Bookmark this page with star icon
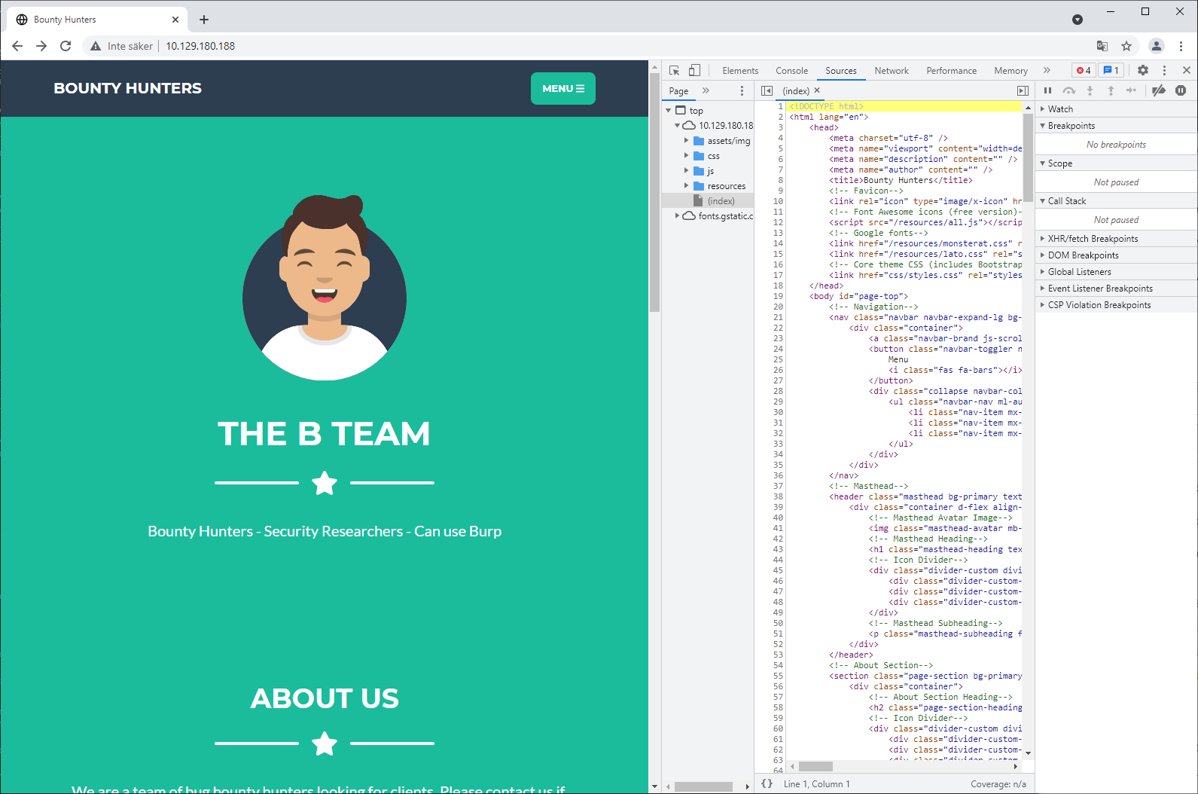This screenshot has height=794, width=1198. click(x=1126, y=46)
